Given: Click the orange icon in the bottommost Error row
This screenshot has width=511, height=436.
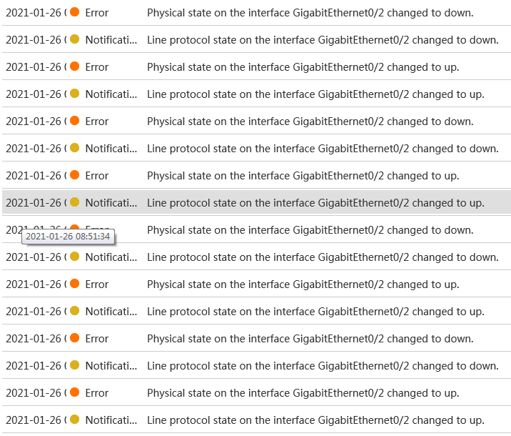Looking at the screenshot, I should (x=74, y=393).
